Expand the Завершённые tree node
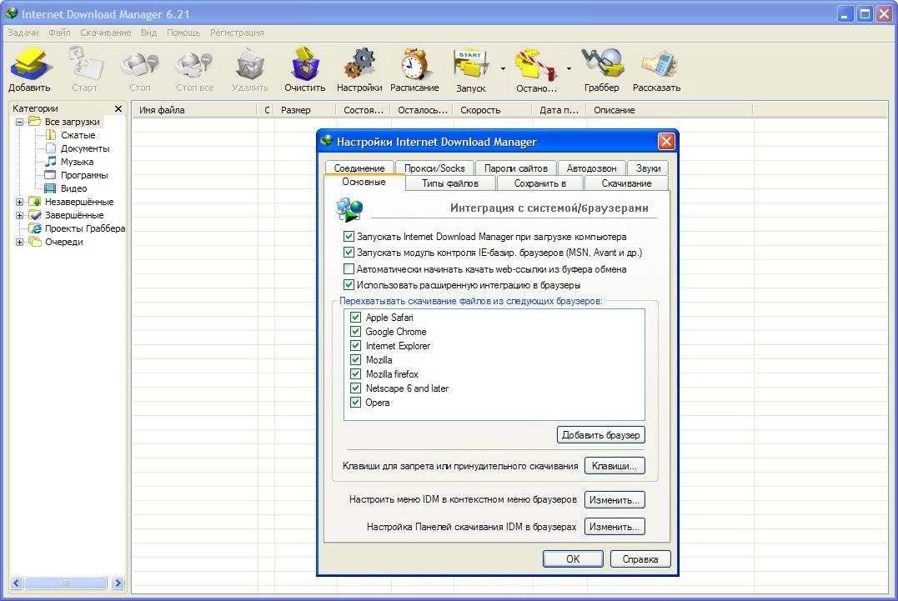This screenshot has width=898, height=601. [x=19, y=215]
